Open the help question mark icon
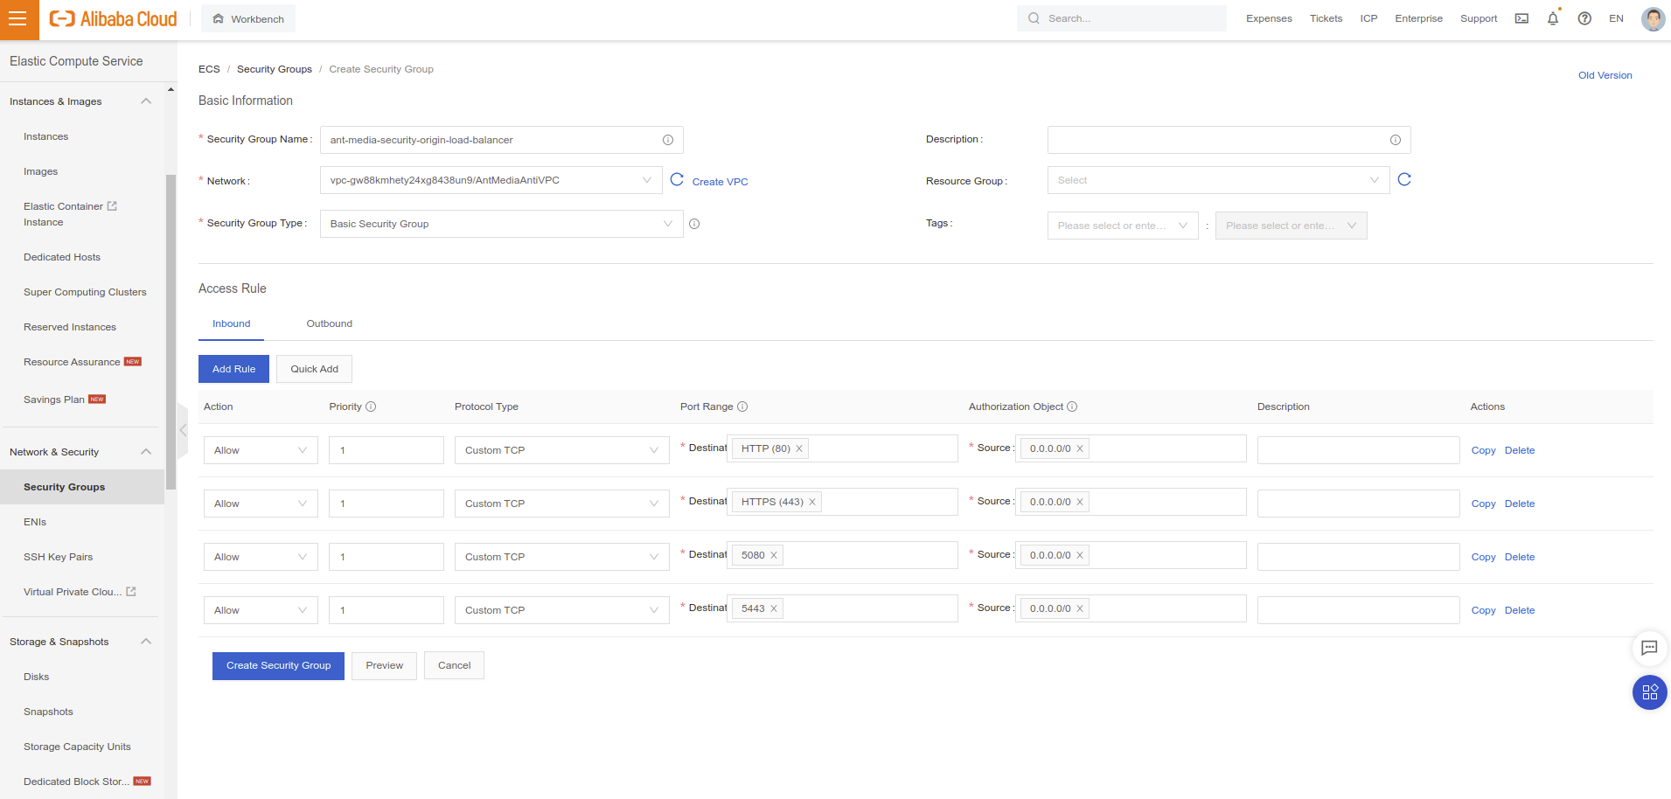The height and width of the screenshot is (799, 1671). click(1584, 18)
